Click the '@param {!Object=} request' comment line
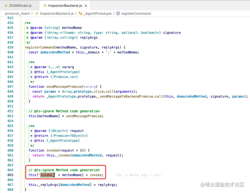Image resolution: width=250 pixels, height=193 pixels. tap(57, 131)
